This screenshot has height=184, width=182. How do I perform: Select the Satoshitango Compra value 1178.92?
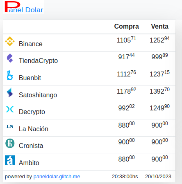[127, 91]
